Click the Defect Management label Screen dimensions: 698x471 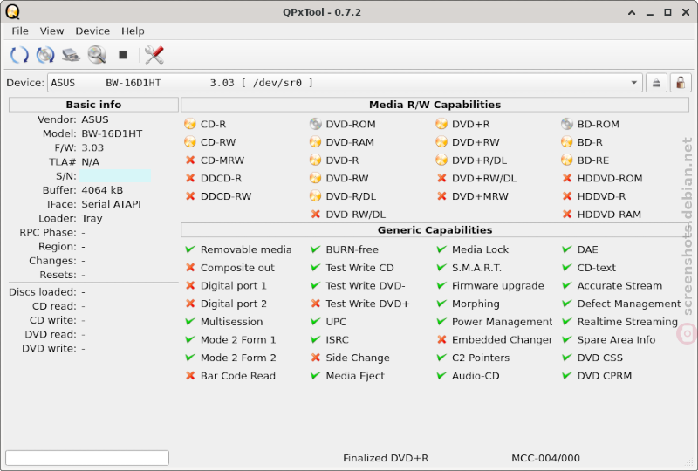pyautogui.click(x=629, y=304)
